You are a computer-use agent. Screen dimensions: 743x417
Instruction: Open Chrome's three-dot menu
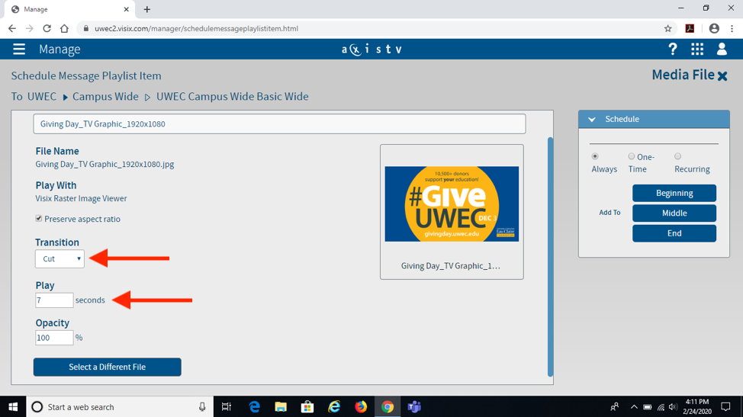pyautogui.click(x=732, y=28)
